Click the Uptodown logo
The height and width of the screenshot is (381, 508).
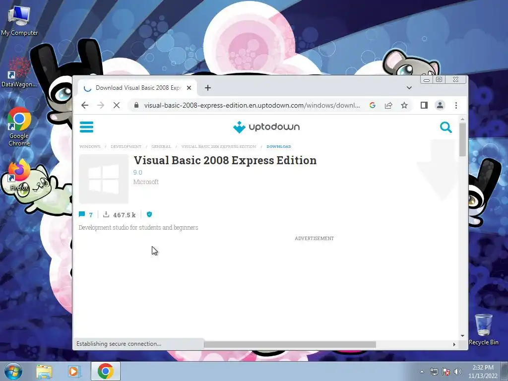click(266, 127)
